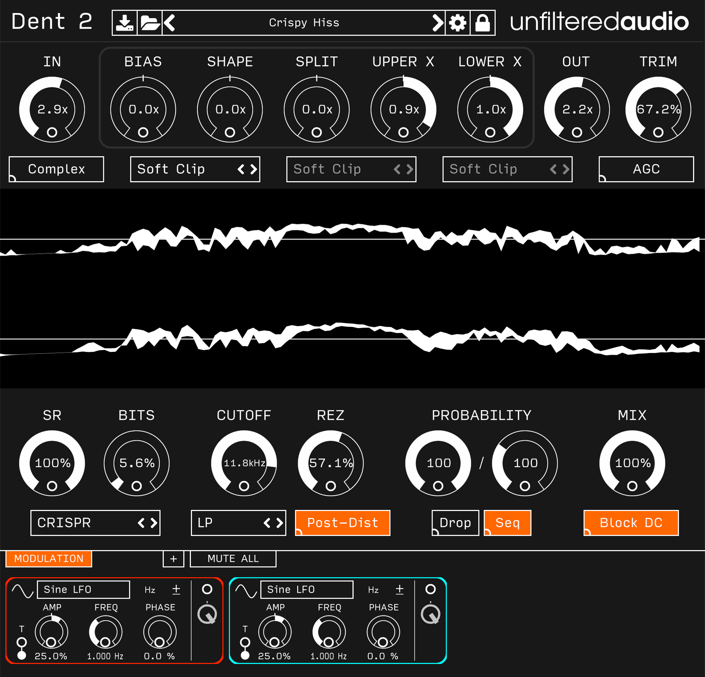Image resolution: width=705 pixels, height=677 pixels.
Task: Disable the Block DC toggle
Action: pos(631,523)
